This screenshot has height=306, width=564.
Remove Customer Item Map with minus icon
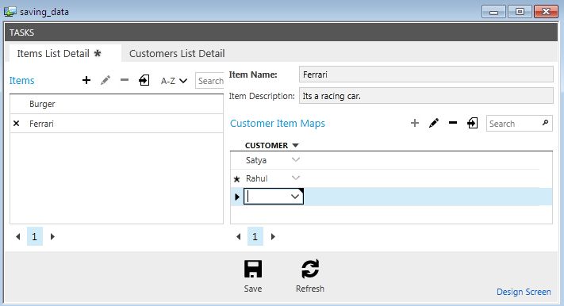[453, 123]
